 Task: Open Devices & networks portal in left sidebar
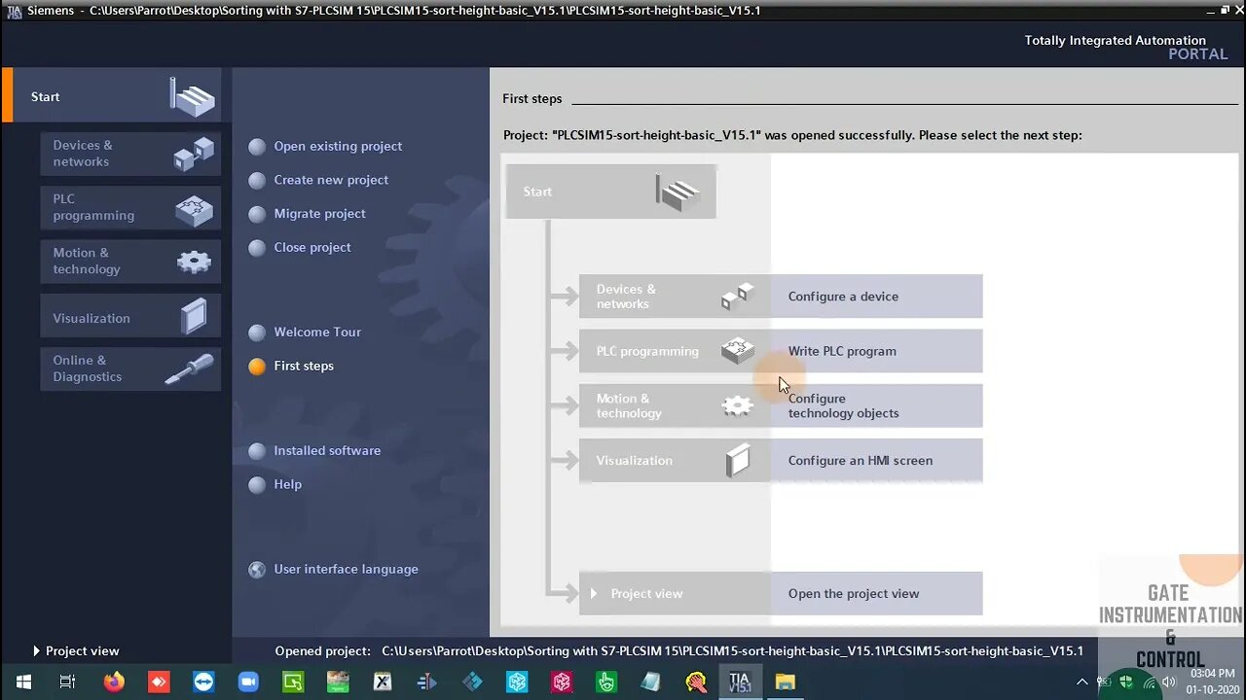coord(130,154)
